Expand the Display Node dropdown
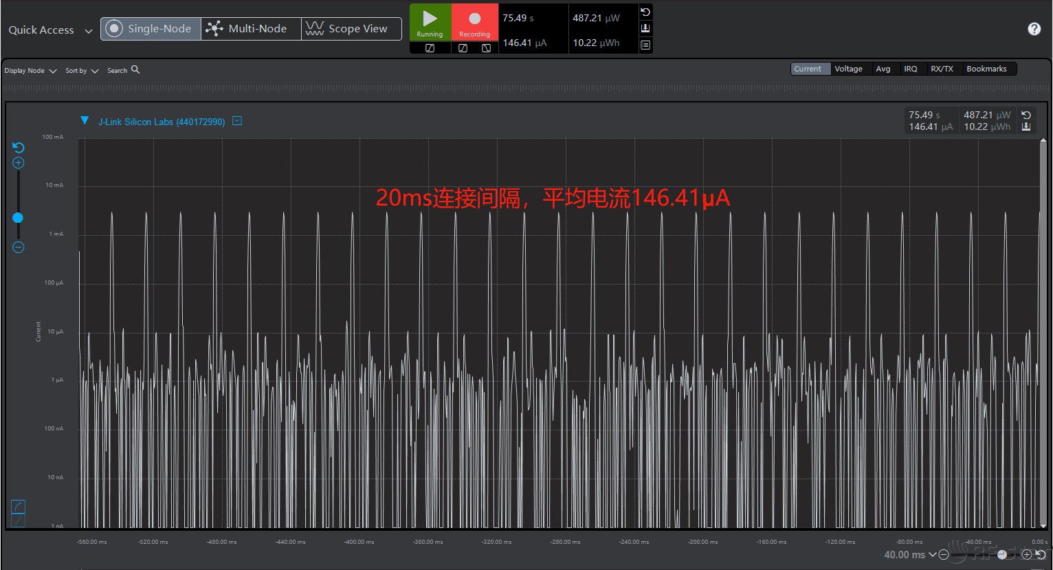 (30, 71)
